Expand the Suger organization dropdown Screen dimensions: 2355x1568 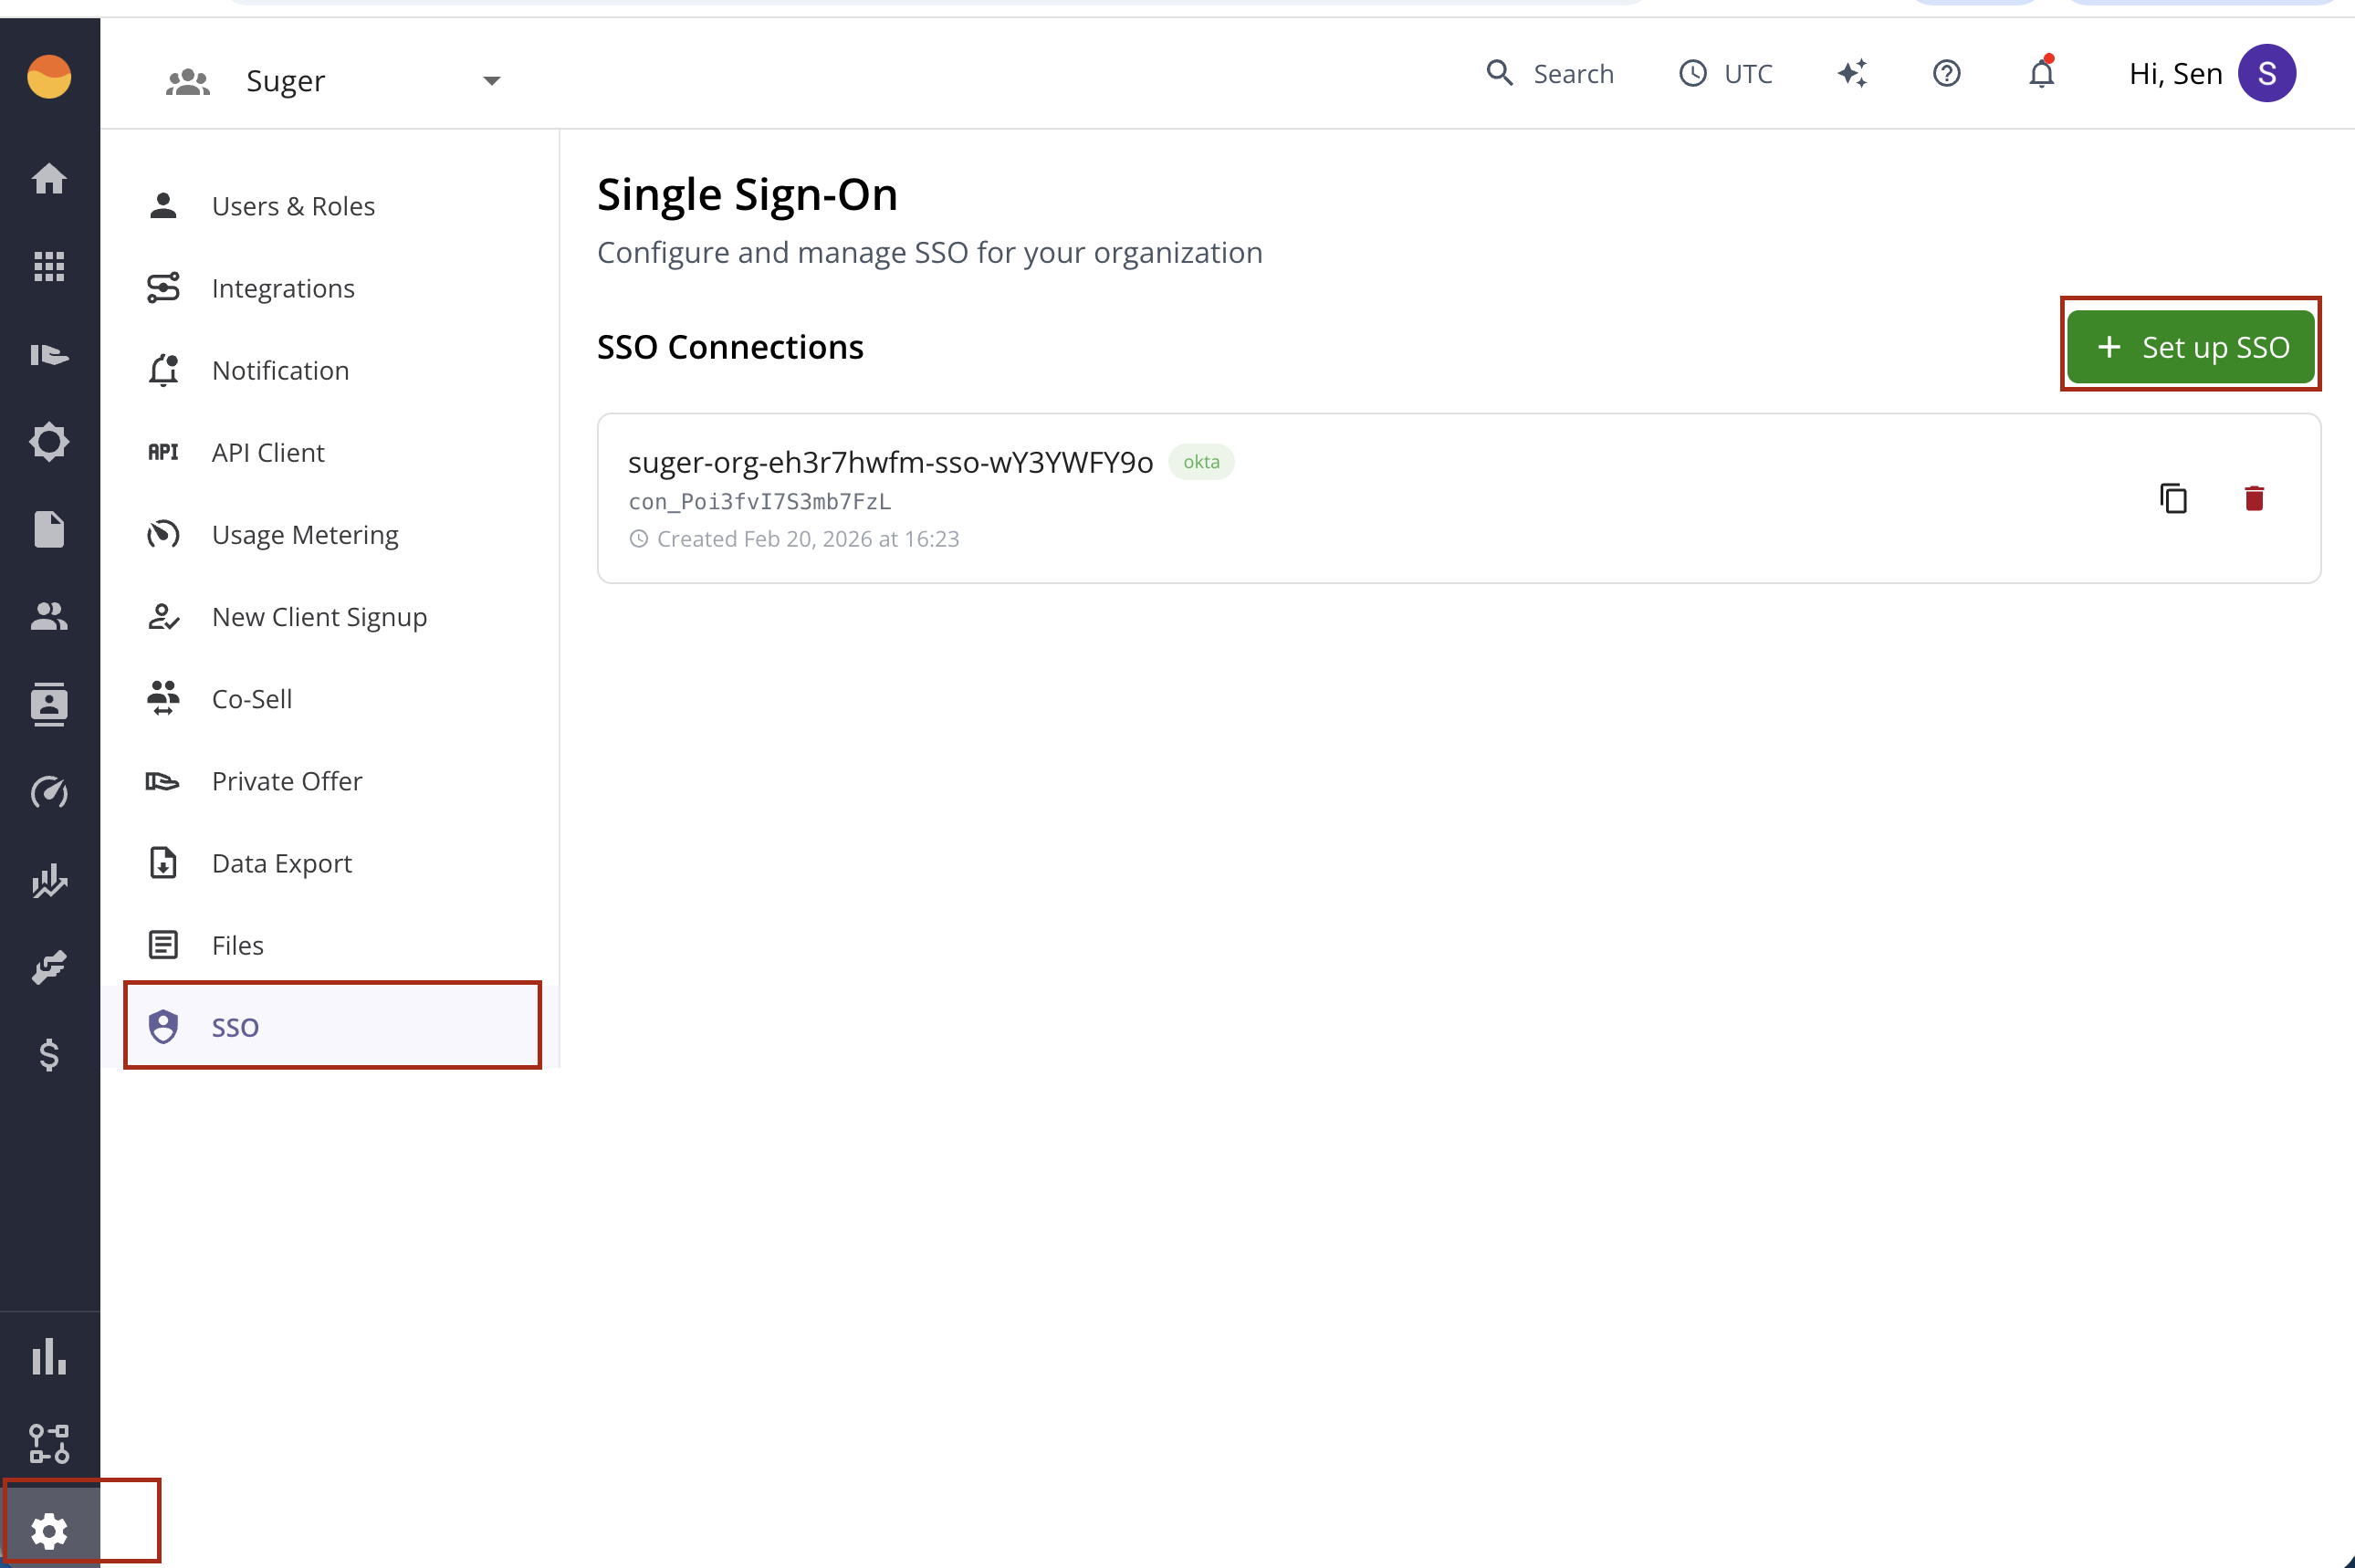tap(491, 81)
